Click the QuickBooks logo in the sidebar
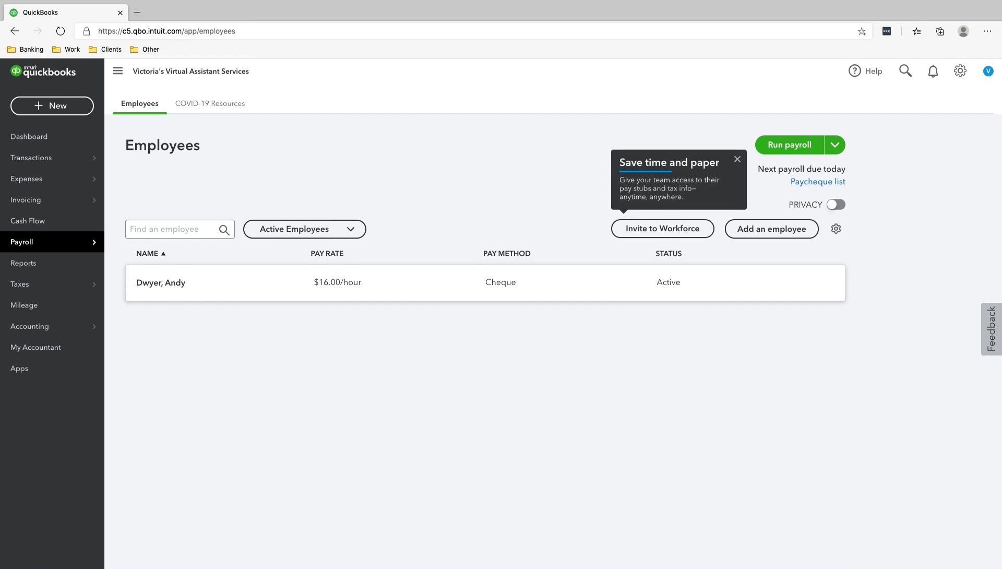This screenshot has height=569, width=1002. point(43,72)
